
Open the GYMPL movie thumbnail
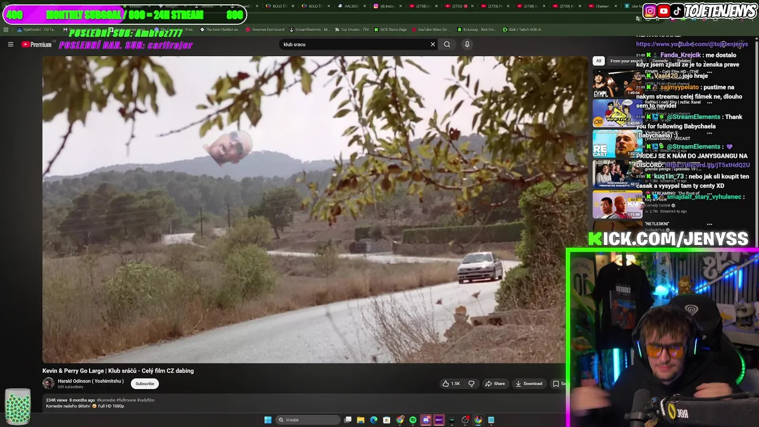(x=617, y=84)
